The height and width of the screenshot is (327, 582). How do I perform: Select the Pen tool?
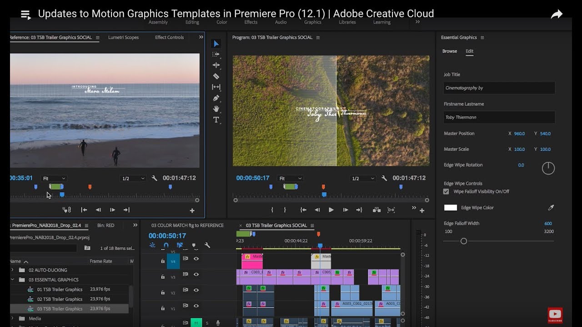216,98
